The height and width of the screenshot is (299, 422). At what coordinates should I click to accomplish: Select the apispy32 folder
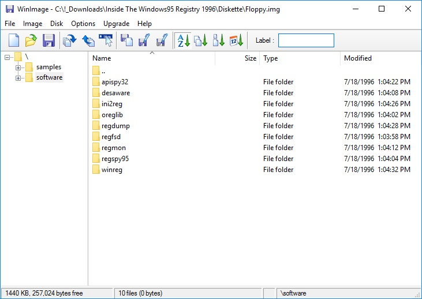[115, 82]
